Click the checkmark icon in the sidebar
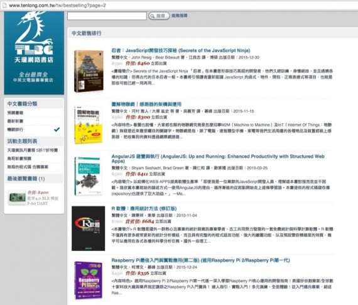Screen dimensions: 358x305 tap(57, 130)
